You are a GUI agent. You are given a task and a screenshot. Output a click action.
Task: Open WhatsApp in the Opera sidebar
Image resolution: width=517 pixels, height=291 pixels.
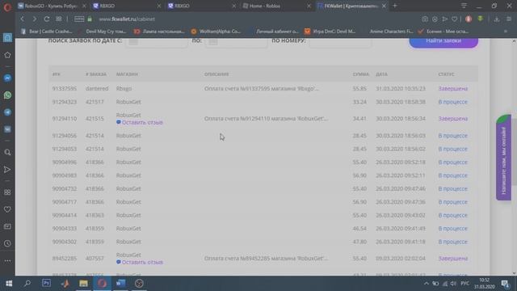[7, 95]
